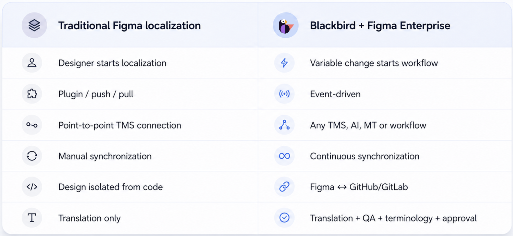Select the Plugin / push / pull row text
Screen dimensions: 513x236
pyautogui.click(x=96, y=94)
